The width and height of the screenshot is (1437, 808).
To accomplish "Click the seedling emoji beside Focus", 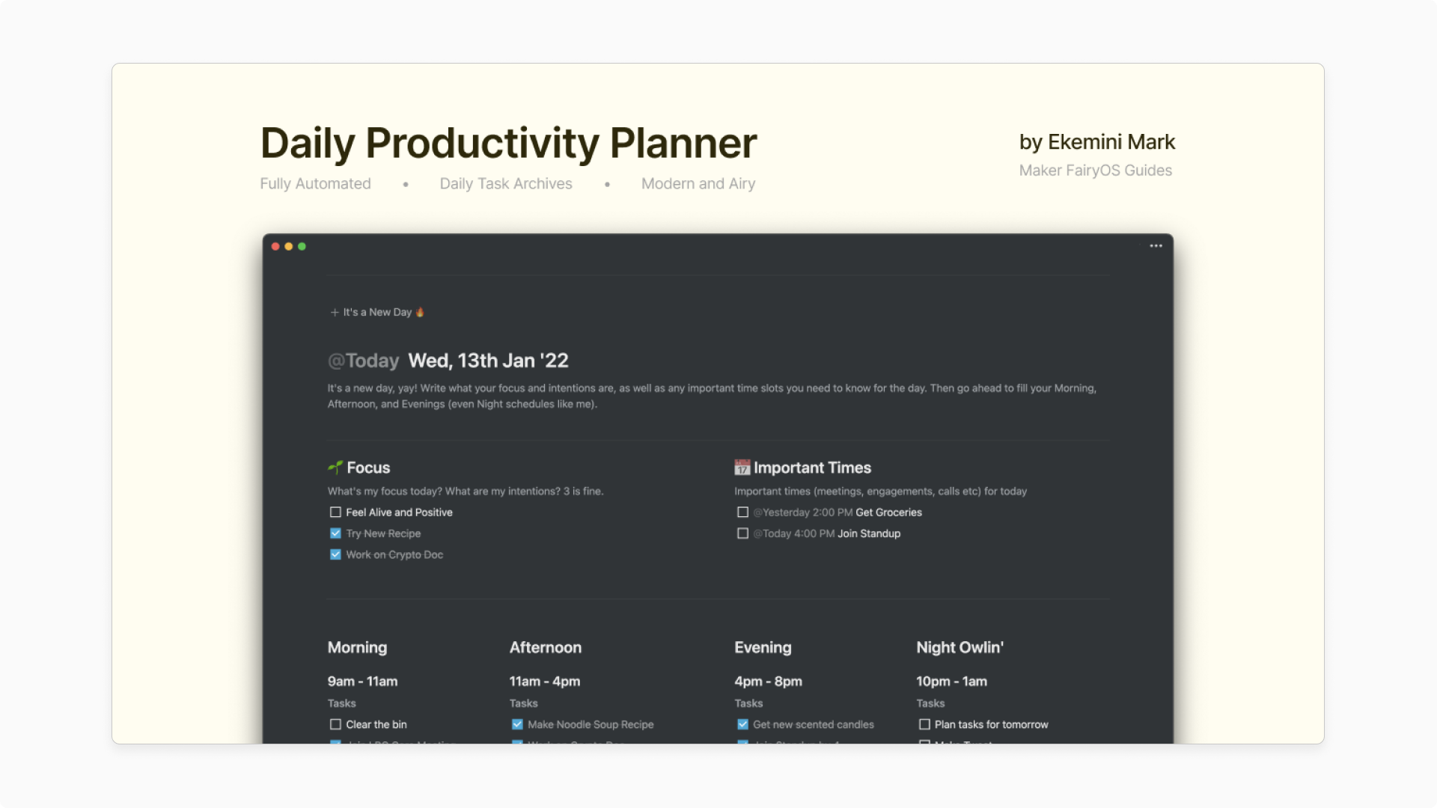I will [x=336, y=466].
